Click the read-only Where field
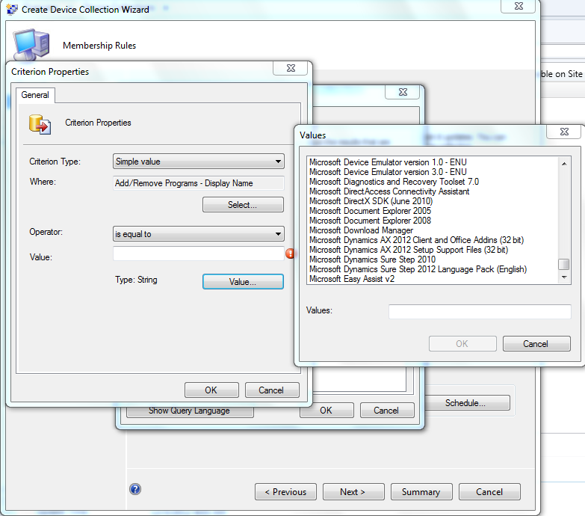This screenshot has width=585, height=516. (x=199, y=183)
